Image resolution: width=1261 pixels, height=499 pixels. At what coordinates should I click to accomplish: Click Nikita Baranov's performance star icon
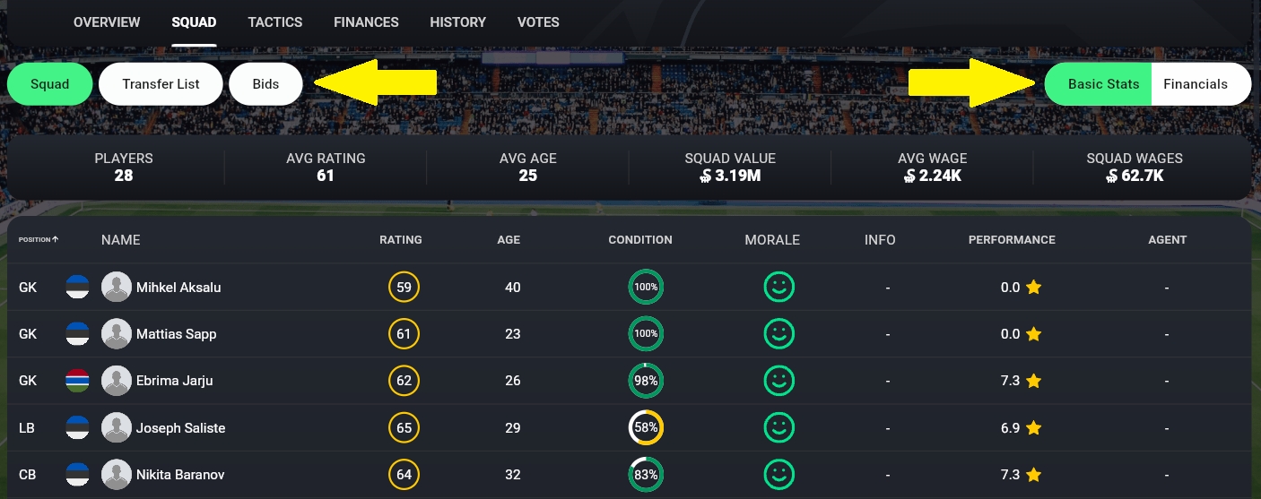point(1033,475)
